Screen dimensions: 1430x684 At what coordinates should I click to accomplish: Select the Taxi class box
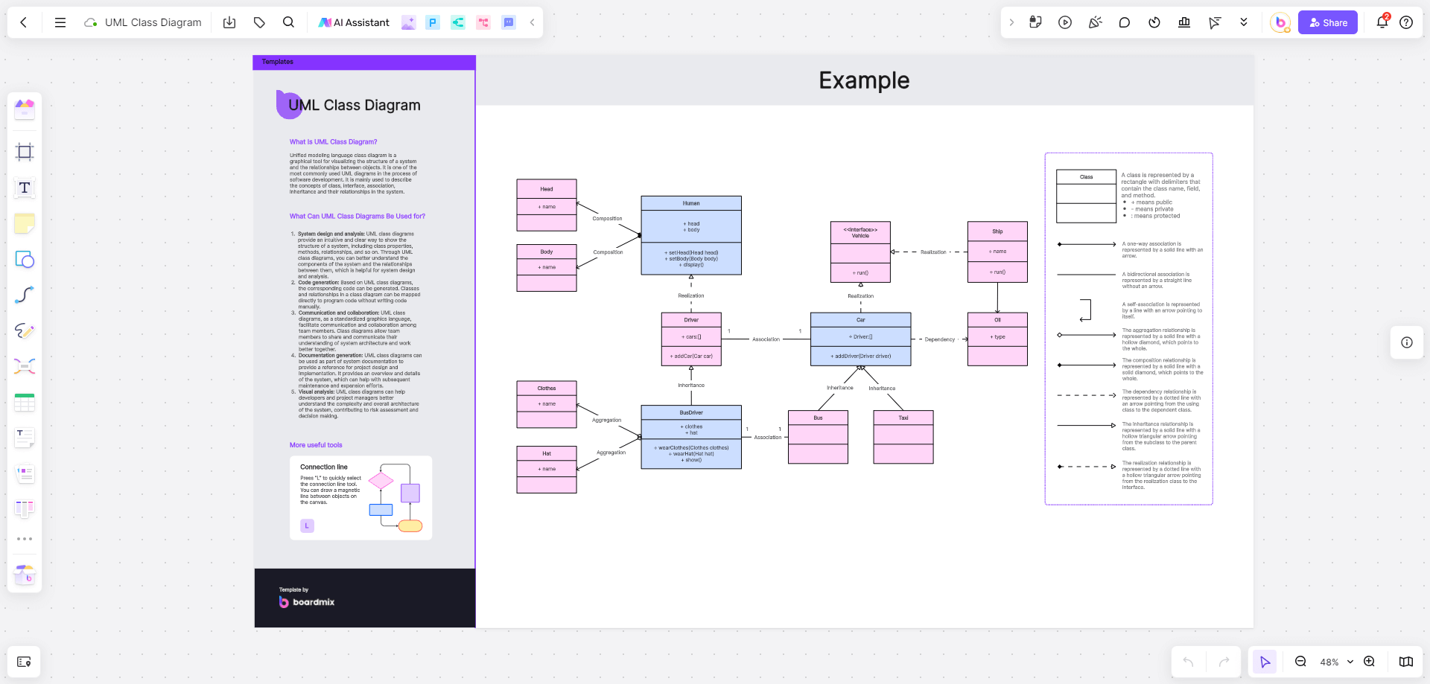click(903, 437)
